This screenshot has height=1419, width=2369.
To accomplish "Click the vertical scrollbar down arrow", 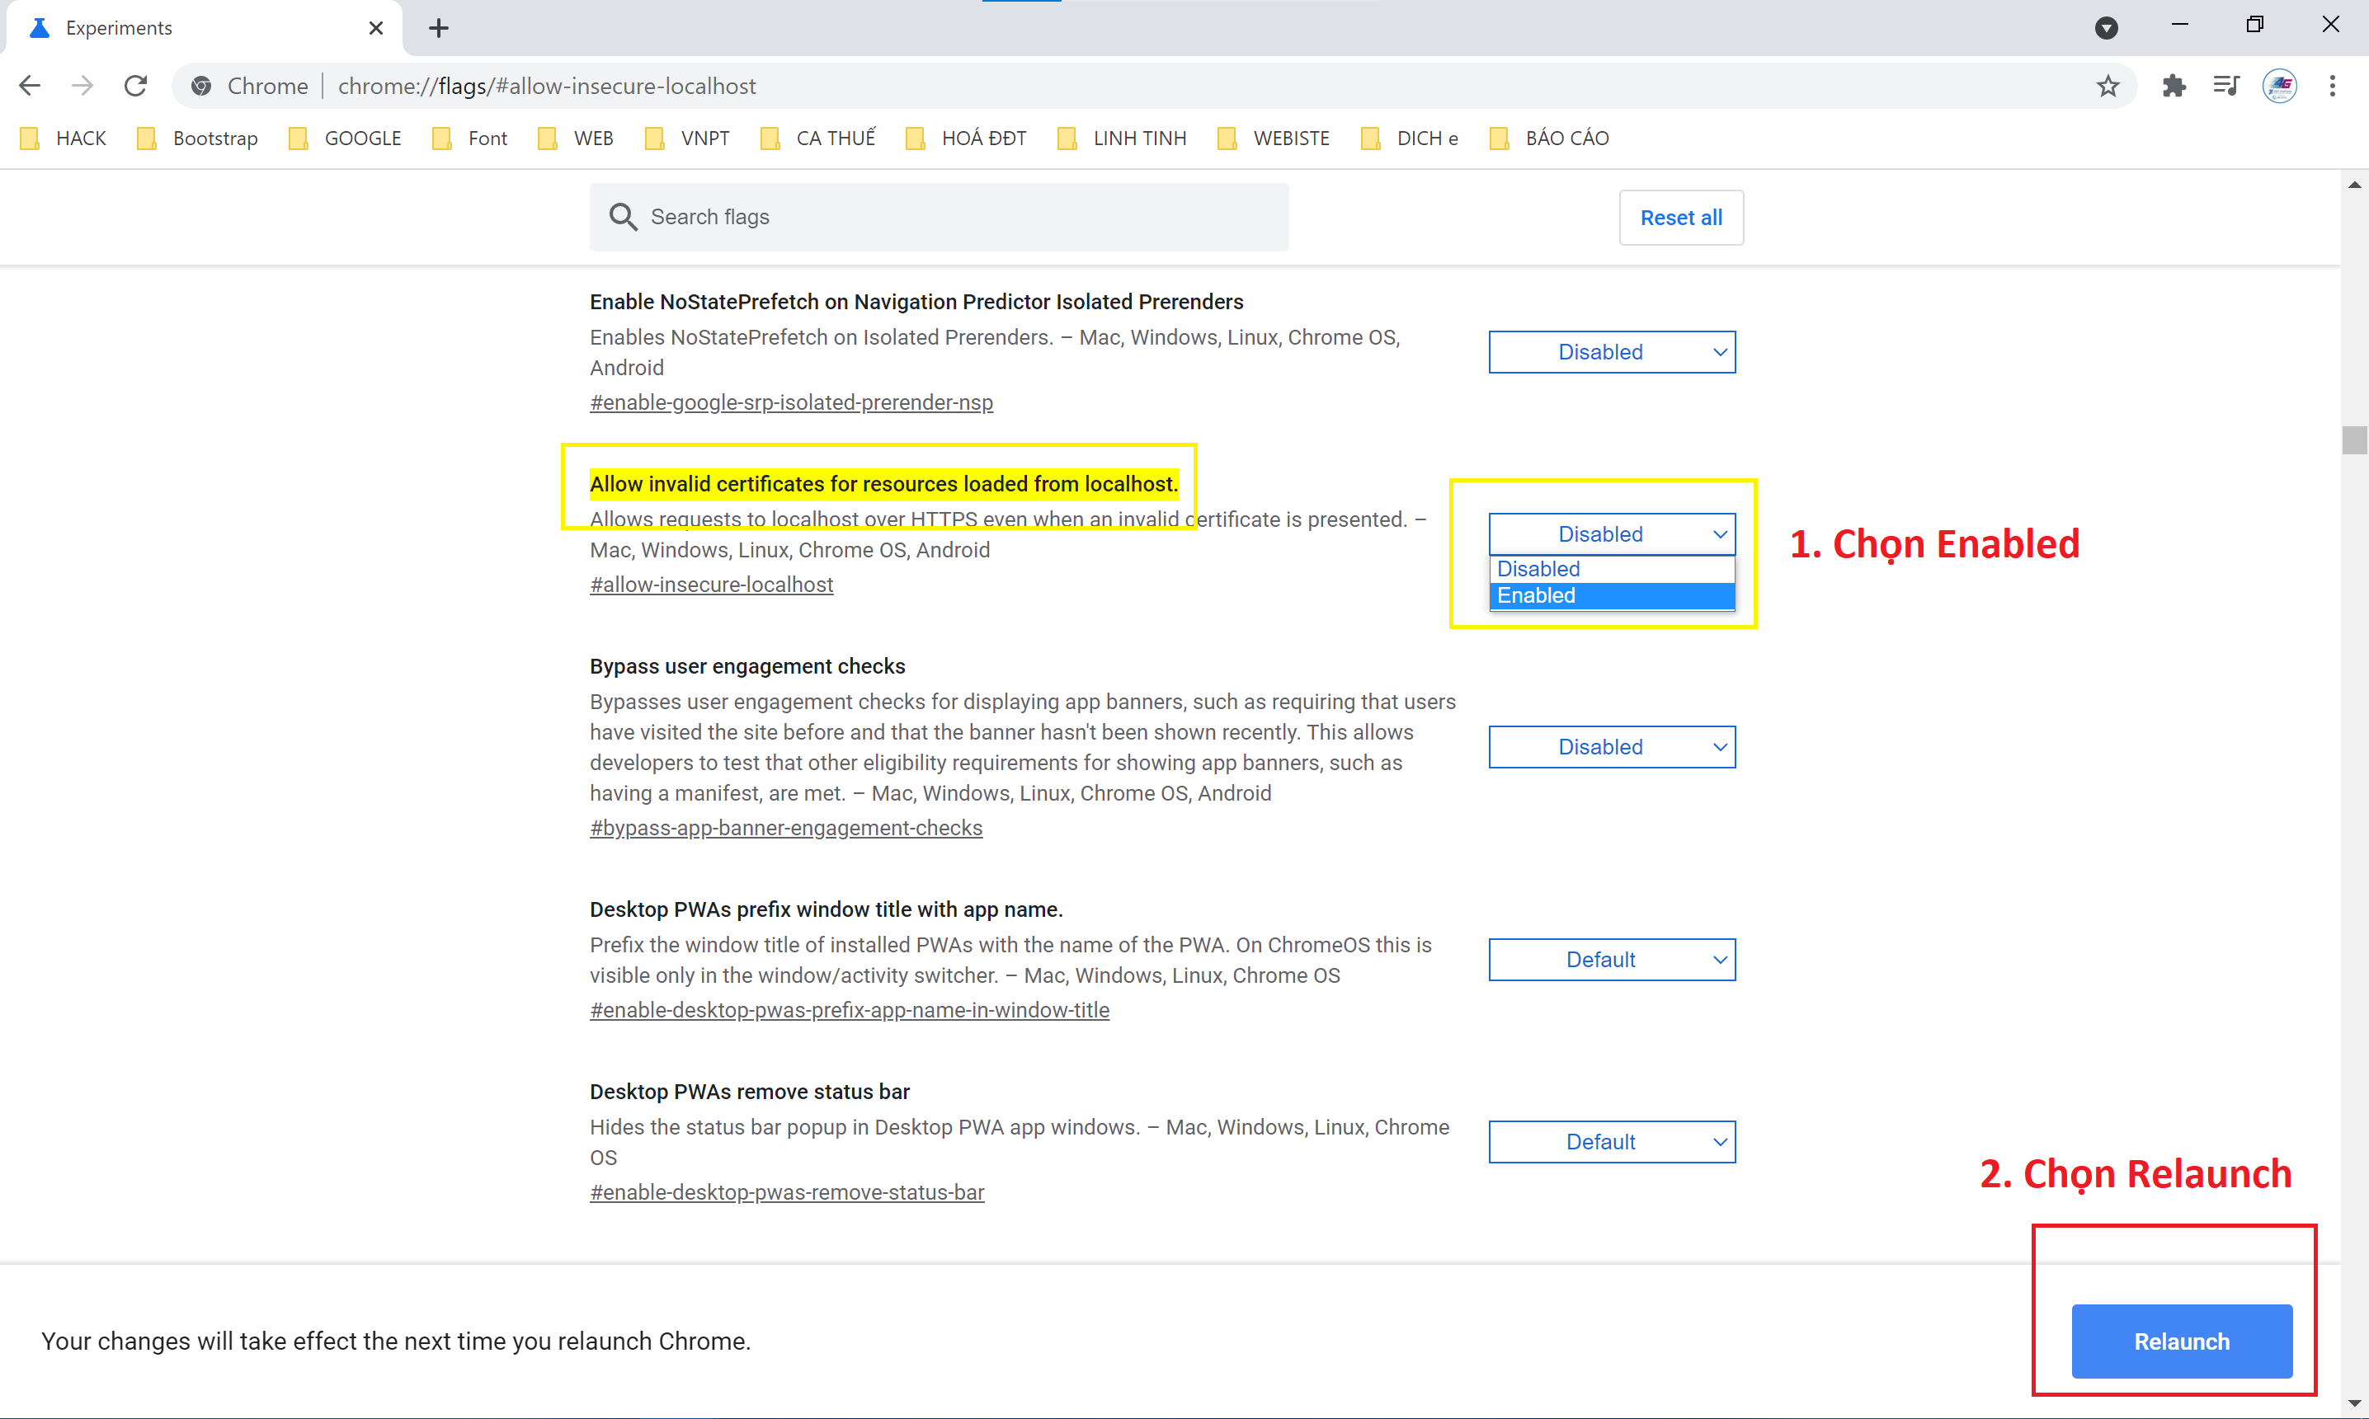I will tap(2353, 1403).
